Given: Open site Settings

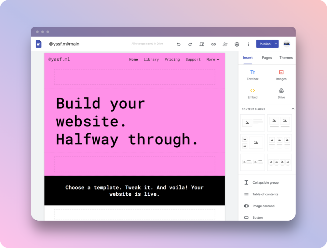Looking at the screenshot, I should coord(237,44).
